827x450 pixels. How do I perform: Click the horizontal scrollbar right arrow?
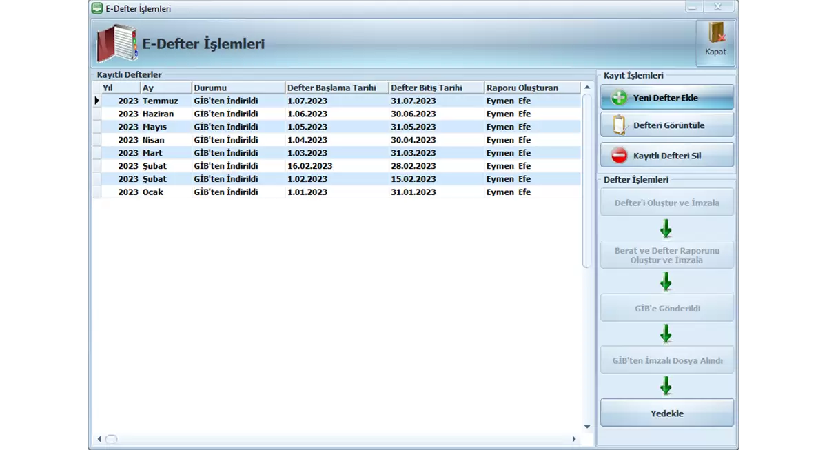tap(574, 439)
